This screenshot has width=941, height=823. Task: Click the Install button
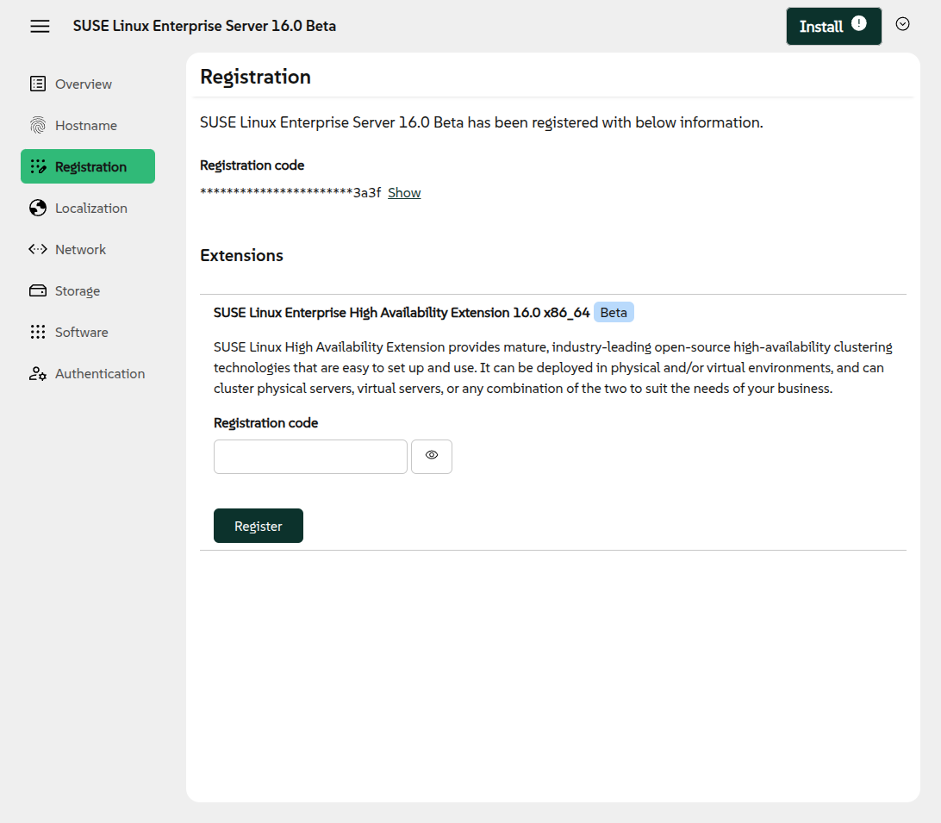pyautogui.click(x=833, y=26)
